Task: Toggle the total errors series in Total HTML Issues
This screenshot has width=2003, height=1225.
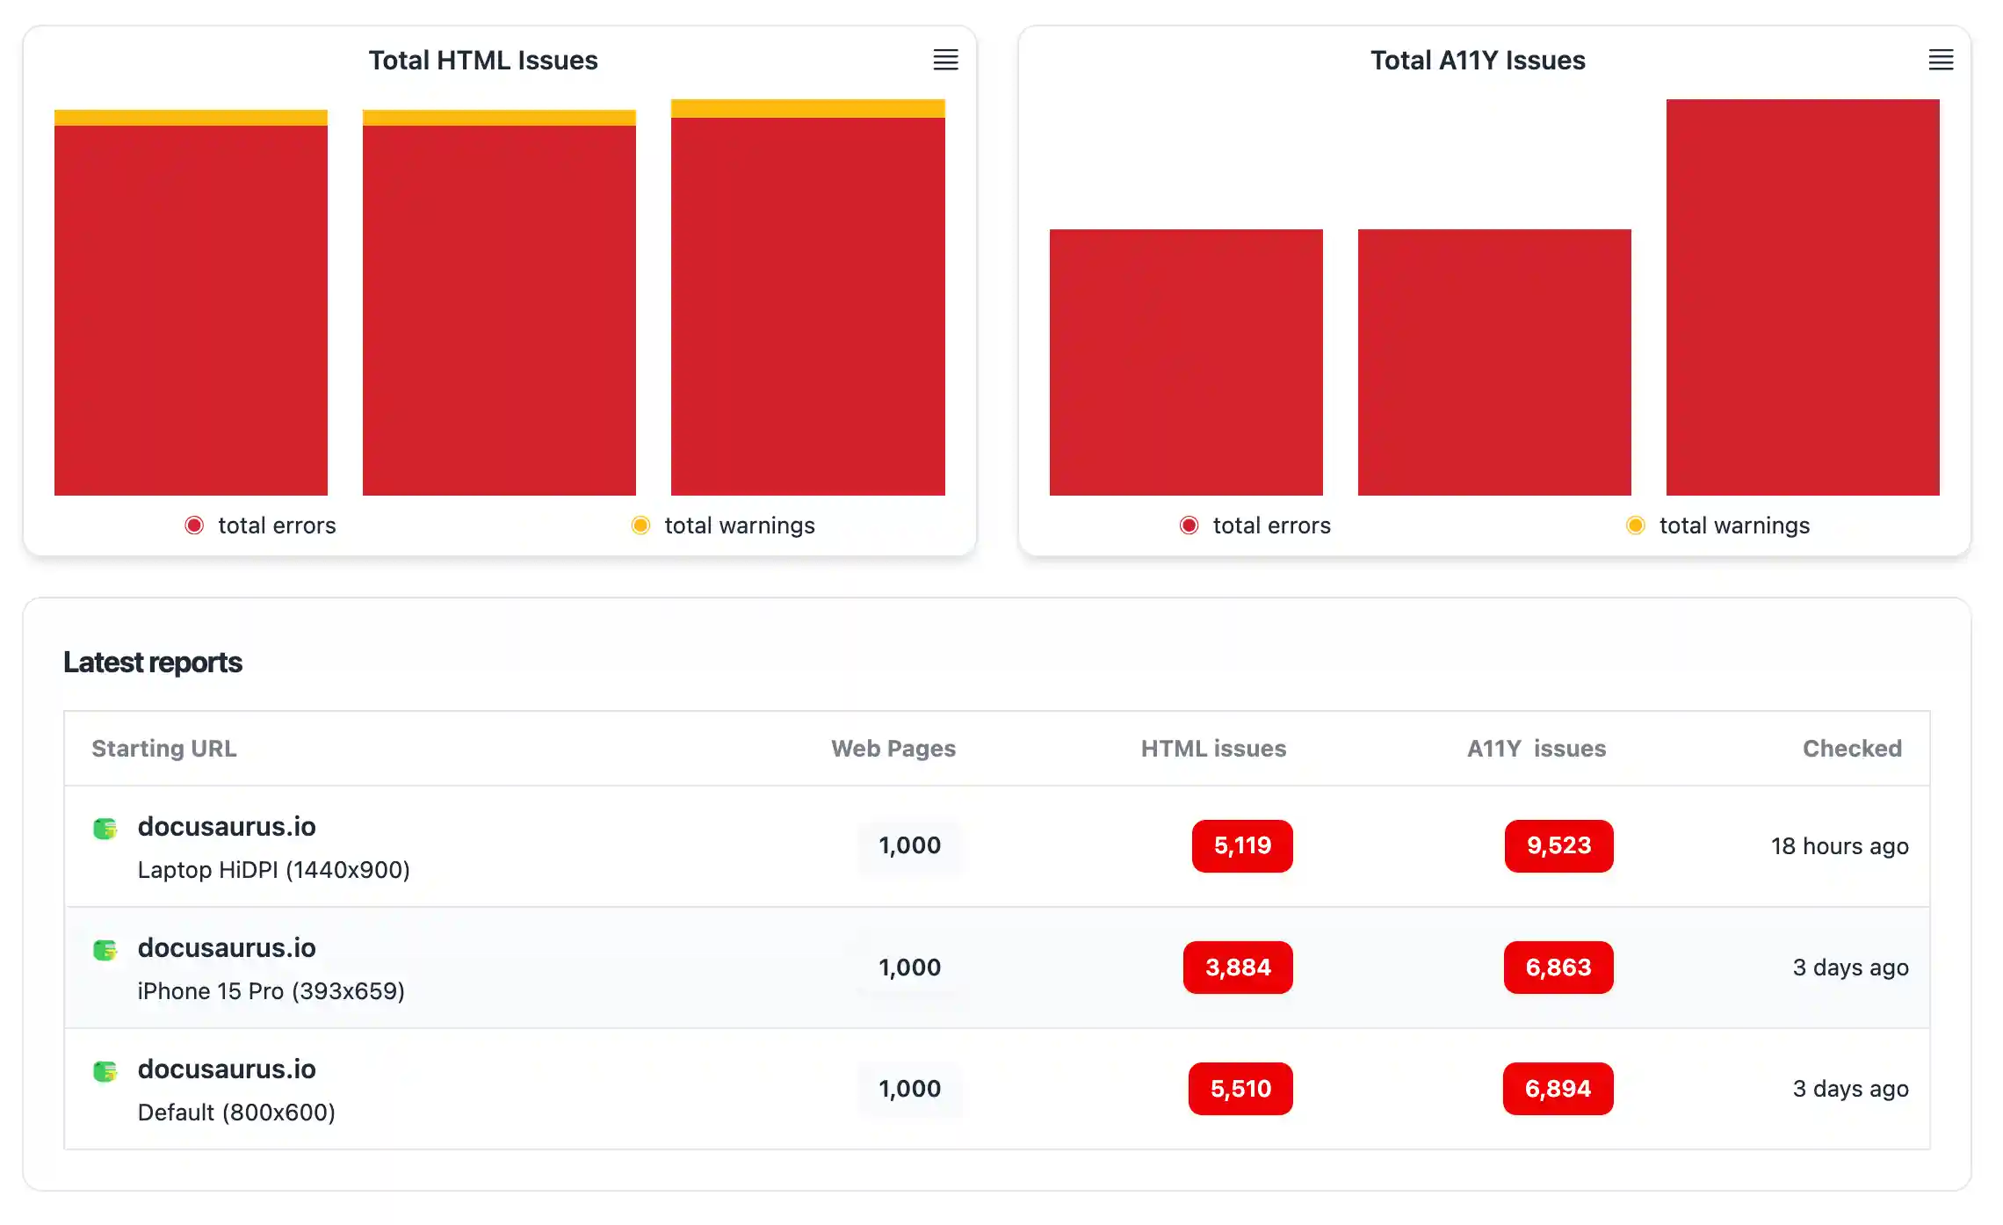Action: [259, 526]
